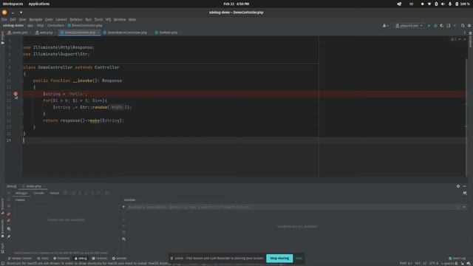This screenshot has height=266, width=473.
Task: Hide the debug tool window
Action: pos(465,186)
